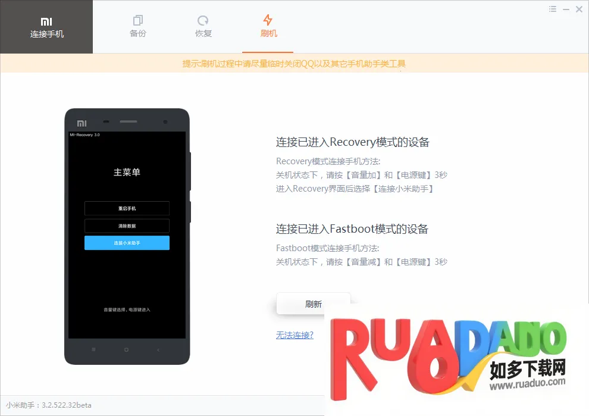The width and height of the screenshot is (589, 416).
Task: Open the list menu icon at top right
Action: pos(553,9)
